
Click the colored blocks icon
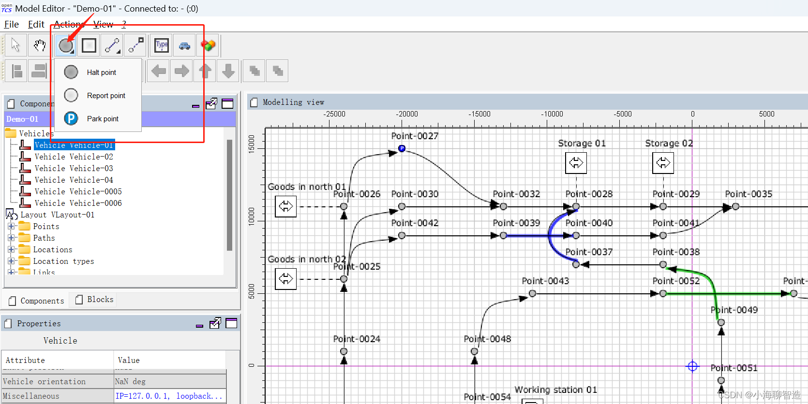click(x=208, y=45)
